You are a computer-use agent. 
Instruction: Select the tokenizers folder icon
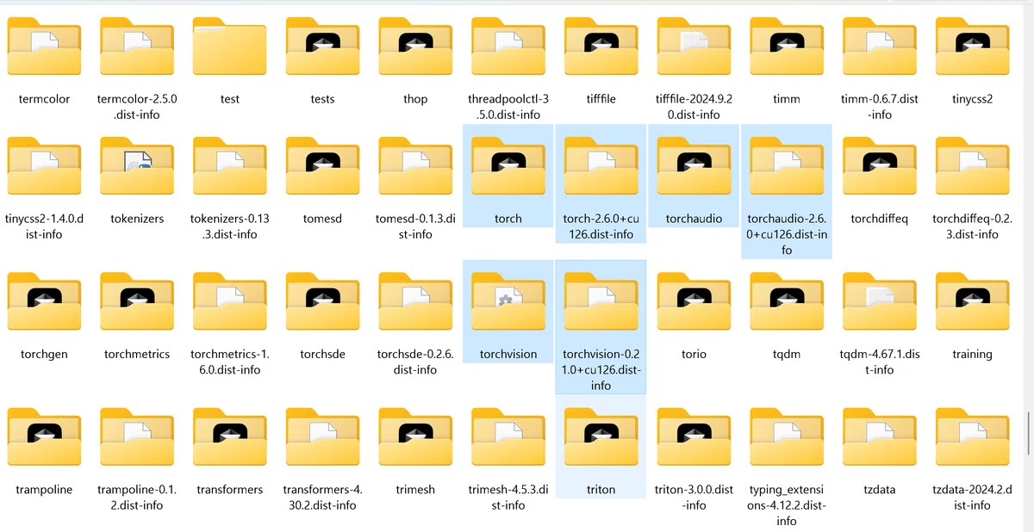click(x=137, y=166)
